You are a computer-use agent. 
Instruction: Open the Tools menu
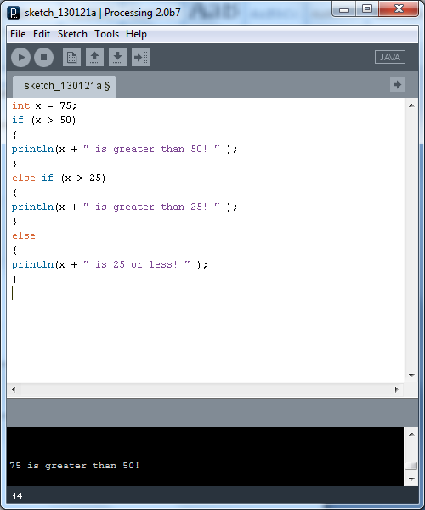click(x=106, y=34)
